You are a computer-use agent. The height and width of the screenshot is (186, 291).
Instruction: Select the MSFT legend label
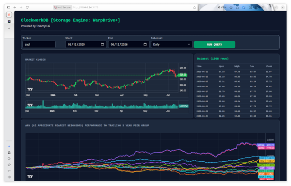(266, 171)
